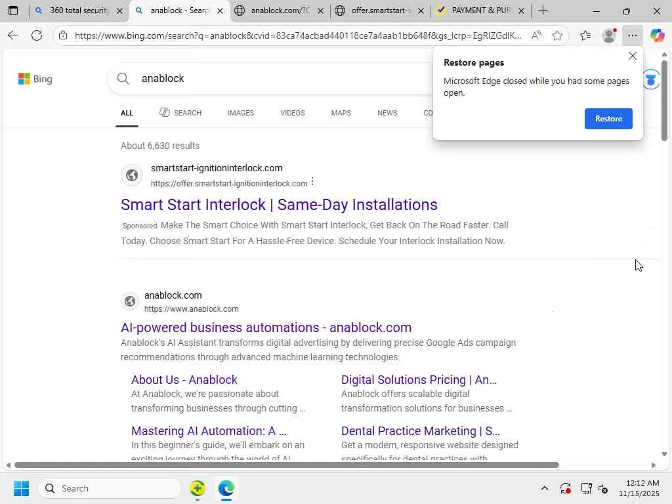Open the clock and date panel
The width and height of the screenshot is (672, 504).
639,488
